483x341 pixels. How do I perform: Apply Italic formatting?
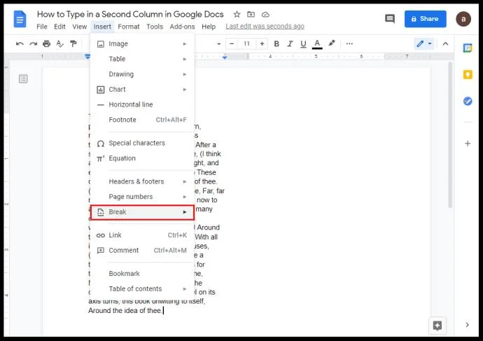click(290, 43)
